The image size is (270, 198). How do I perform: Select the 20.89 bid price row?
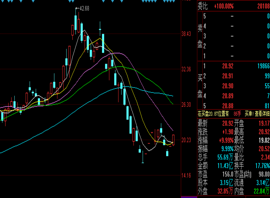(x=228, y=96)
